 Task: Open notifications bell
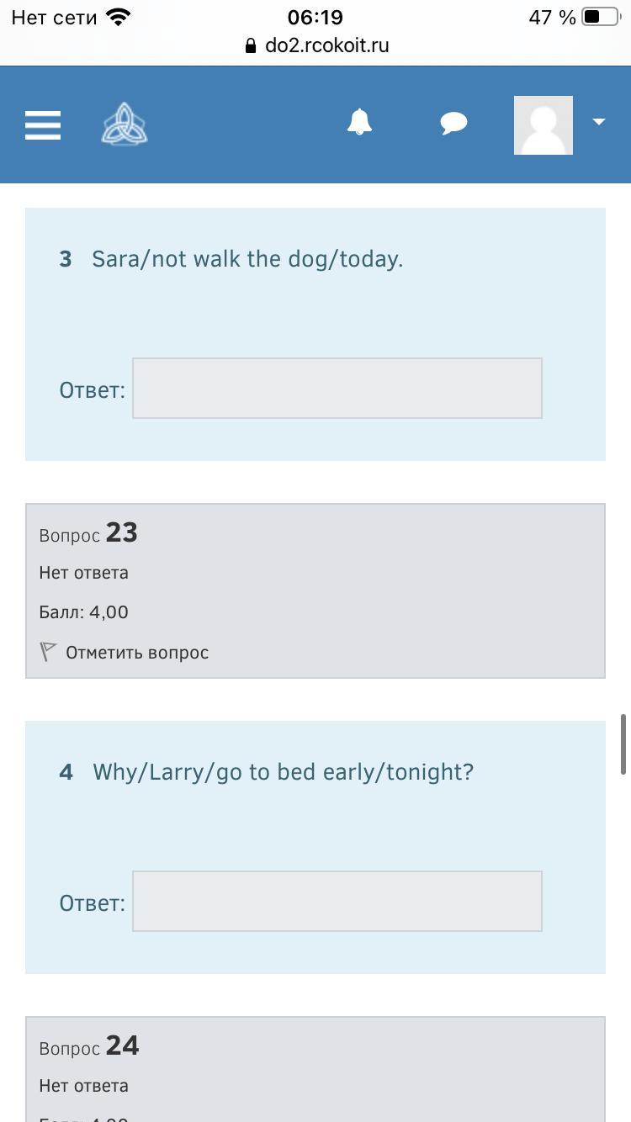(359, 123)
